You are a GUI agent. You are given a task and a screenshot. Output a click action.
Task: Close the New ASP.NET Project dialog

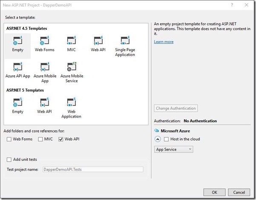[x=246, y=5]
